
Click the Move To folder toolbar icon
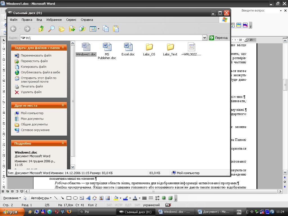(x=72, y=29)
